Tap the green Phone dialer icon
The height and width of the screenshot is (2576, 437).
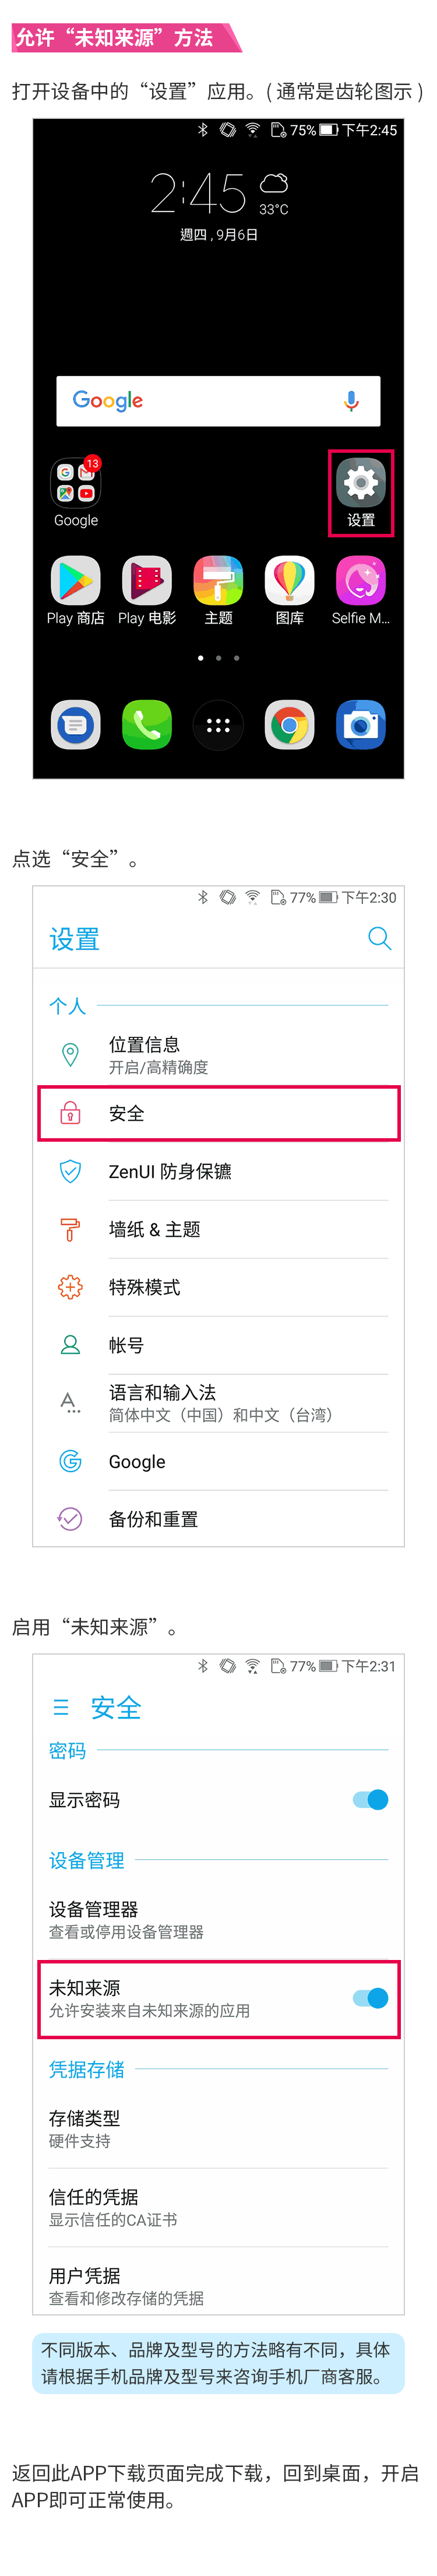147,725
